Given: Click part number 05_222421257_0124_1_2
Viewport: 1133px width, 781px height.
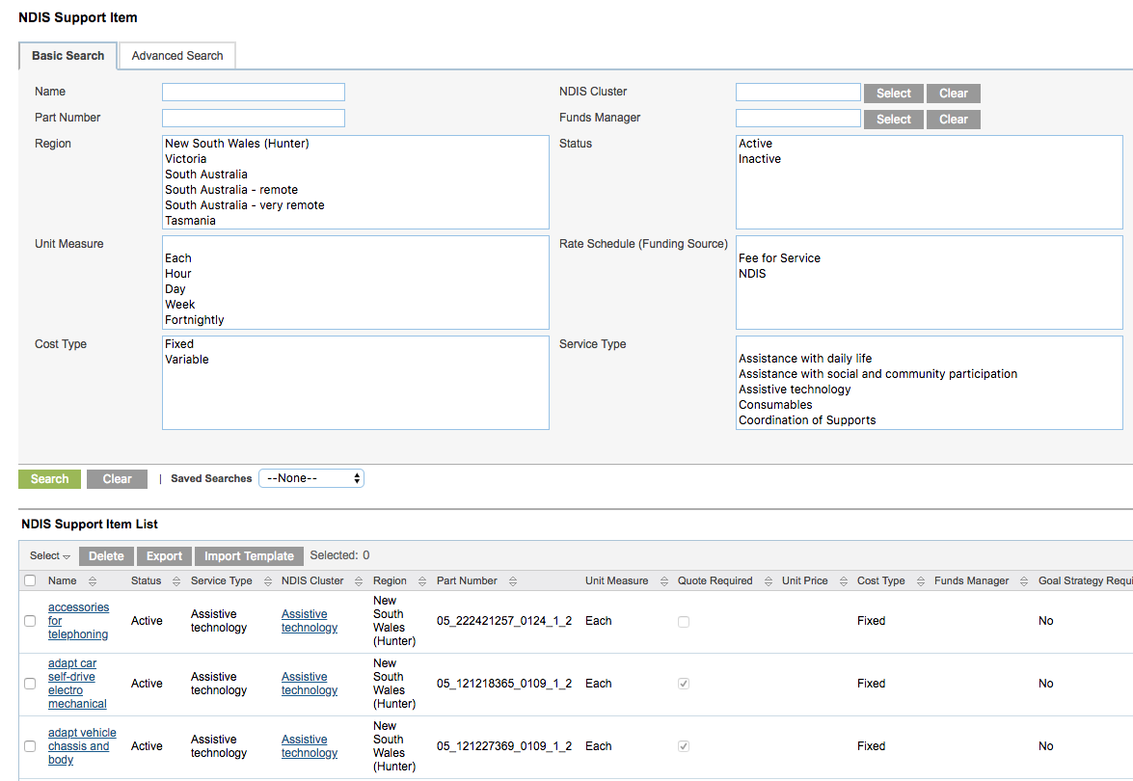Looking at the screenshot, I should coord(504,621).
